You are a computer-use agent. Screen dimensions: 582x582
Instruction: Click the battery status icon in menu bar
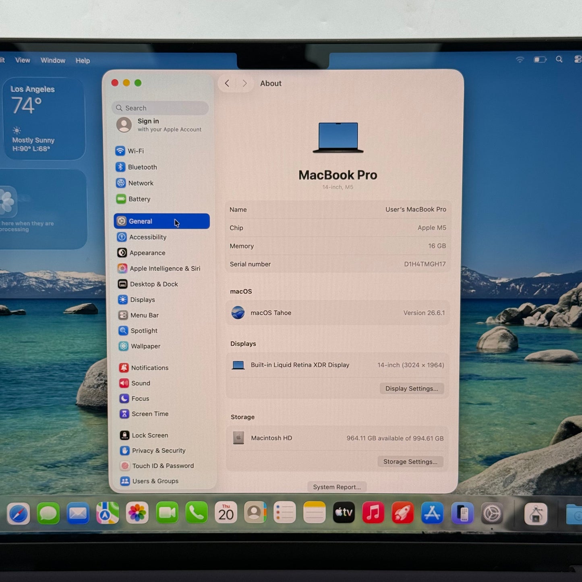pyautogui.click(x=540, y=60)
